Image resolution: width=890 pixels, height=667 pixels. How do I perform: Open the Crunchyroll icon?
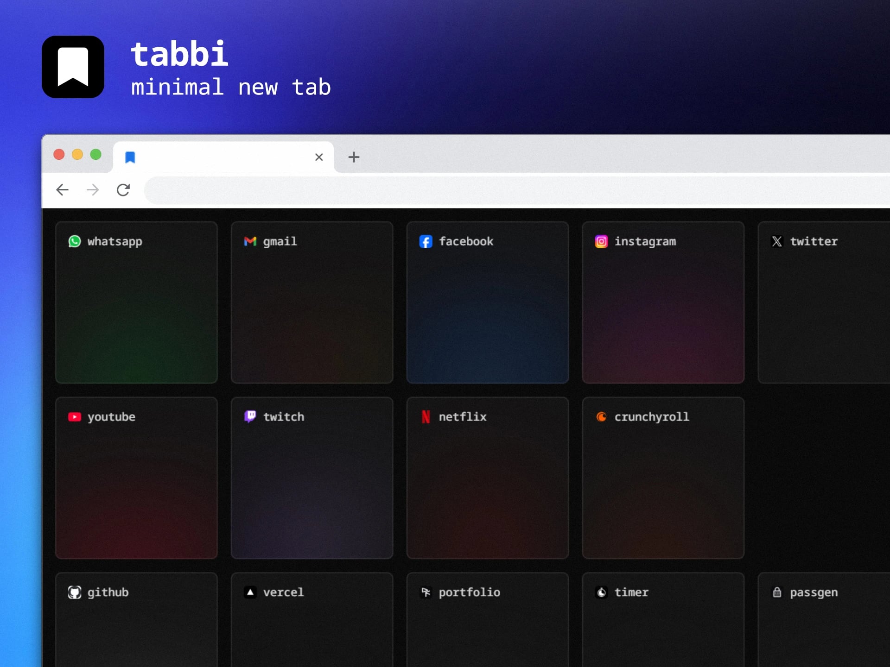(601, 416)
